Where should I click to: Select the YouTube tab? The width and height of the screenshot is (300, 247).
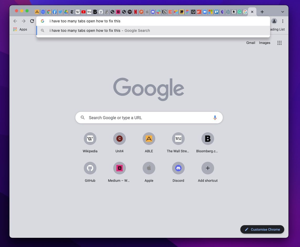(84, 12)
